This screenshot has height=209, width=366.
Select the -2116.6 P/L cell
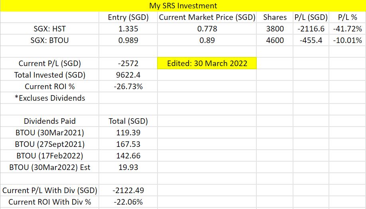click(311, 29)
